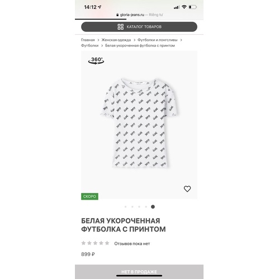This screenshot has width=279, height=279.
Task: Select the first image carousel dot
Action: 125,207
